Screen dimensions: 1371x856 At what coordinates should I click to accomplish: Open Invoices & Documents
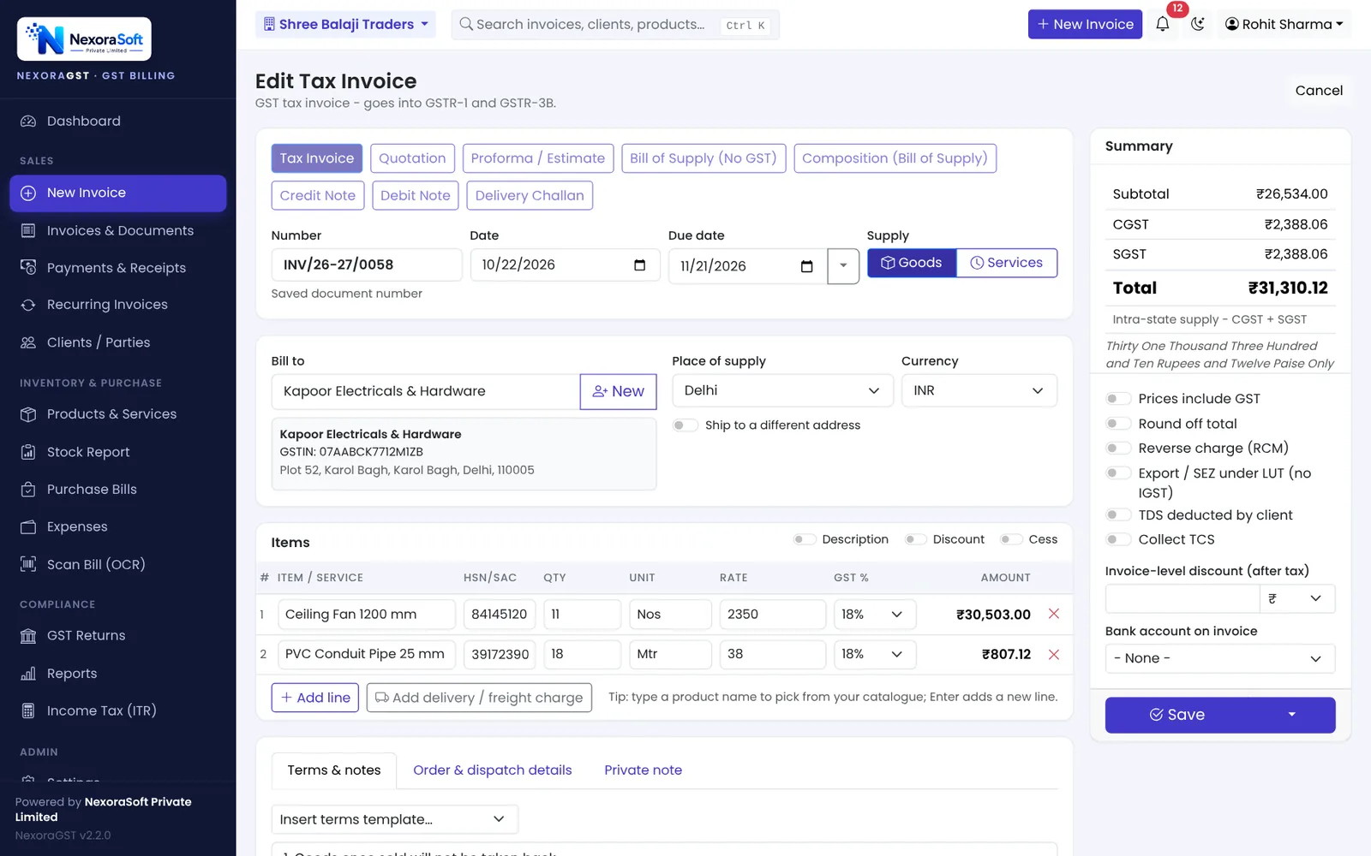click(x=118, y=230)
